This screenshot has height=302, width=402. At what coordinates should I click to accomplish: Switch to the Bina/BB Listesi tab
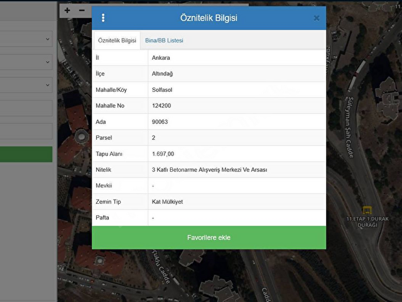[x=164, y=40]
